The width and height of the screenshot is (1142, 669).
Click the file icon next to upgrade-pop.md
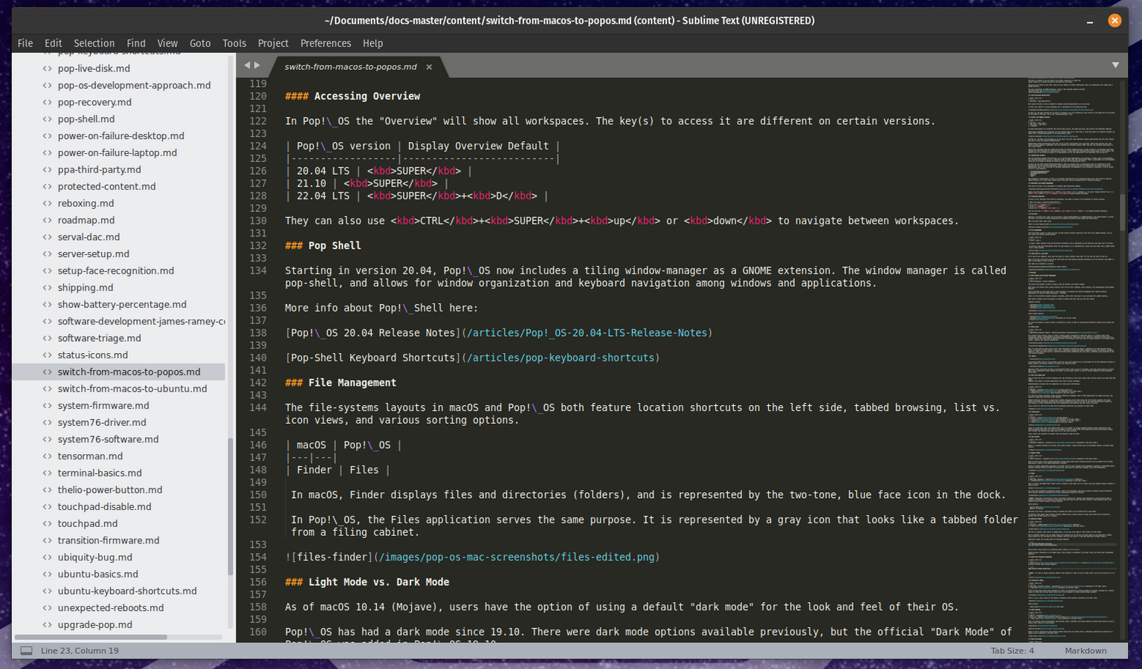[x=48, y=625]
